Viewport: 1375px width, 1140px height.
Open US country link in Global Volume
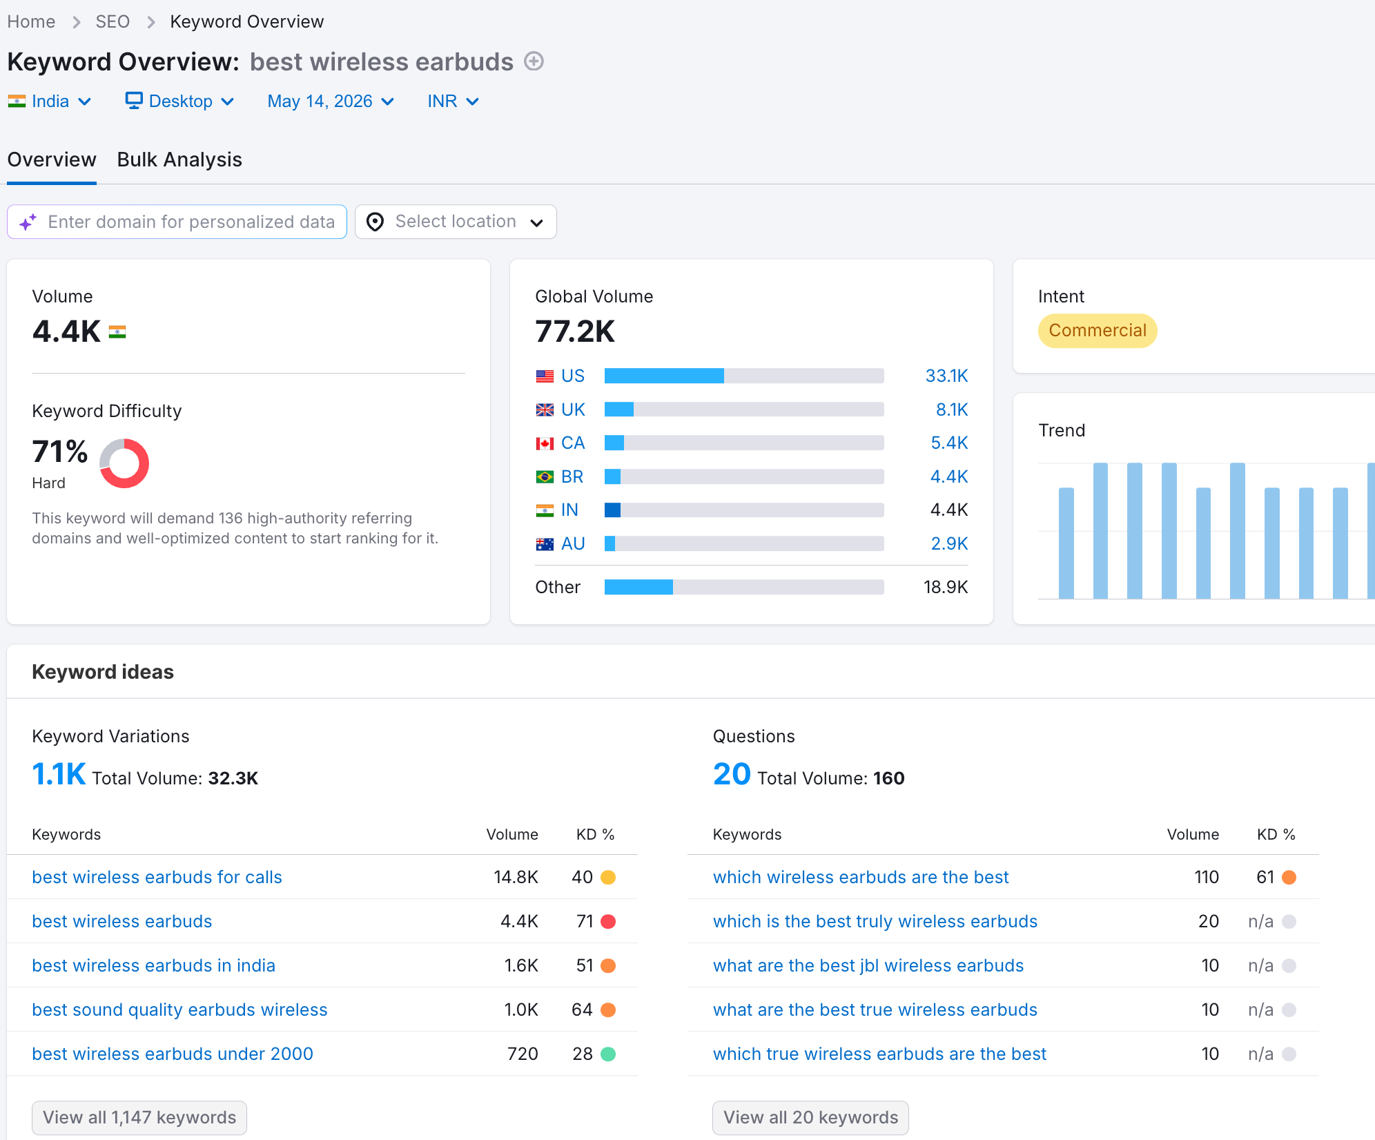573,376
